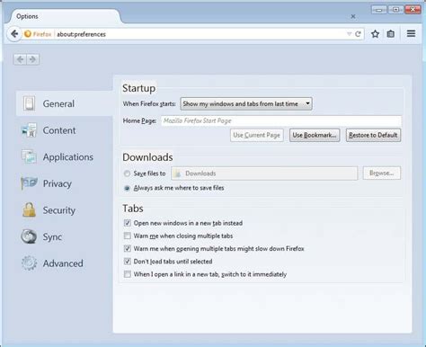
Task: Click the preferences back navigation arrow
Action: (20, 59)
